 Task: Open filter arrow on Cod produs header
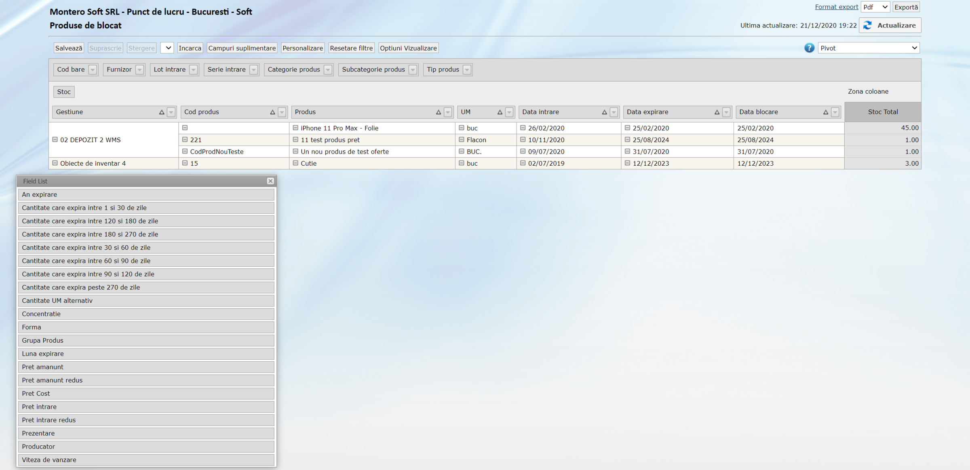(x=282, y=112)
